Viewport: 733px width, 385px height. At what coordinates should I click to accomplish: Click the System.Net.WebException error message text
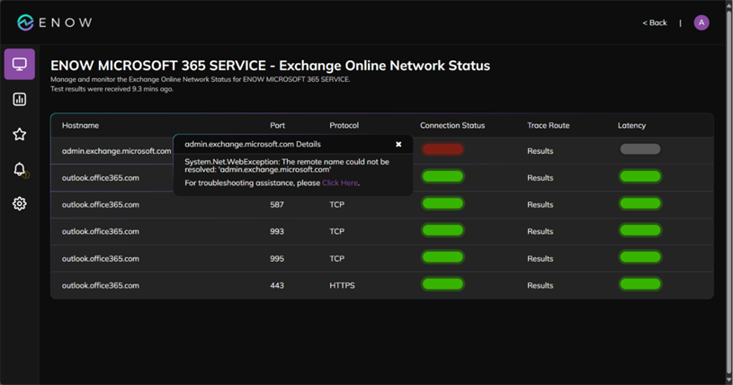(287, 166)
